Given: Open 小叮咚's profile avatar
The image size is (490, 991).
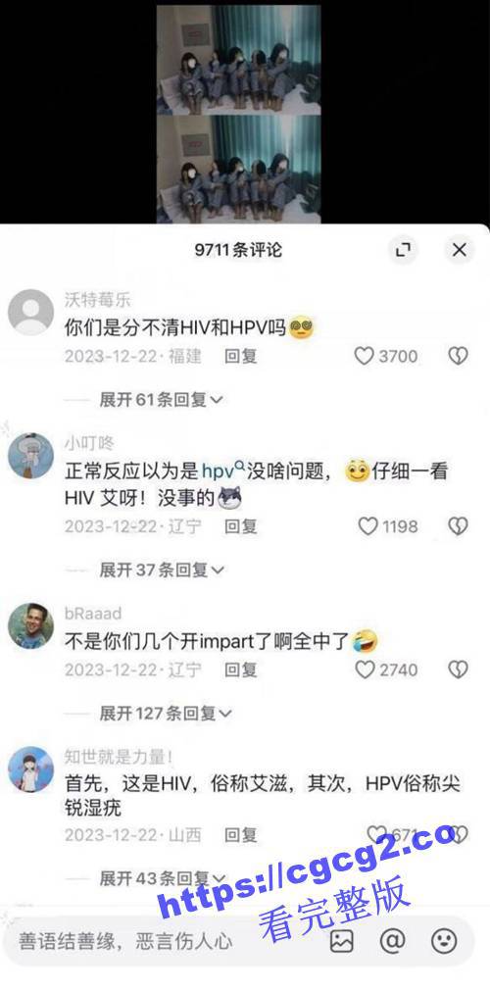Looking at the screenshot, I should (30, 456).
